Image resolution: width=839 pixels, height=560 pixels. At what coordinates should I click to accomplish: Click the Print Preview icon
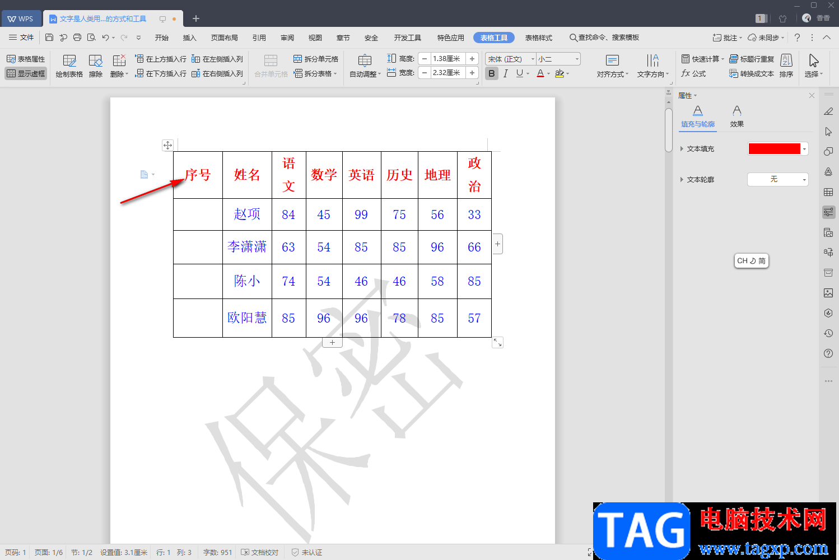coord(91,38)
